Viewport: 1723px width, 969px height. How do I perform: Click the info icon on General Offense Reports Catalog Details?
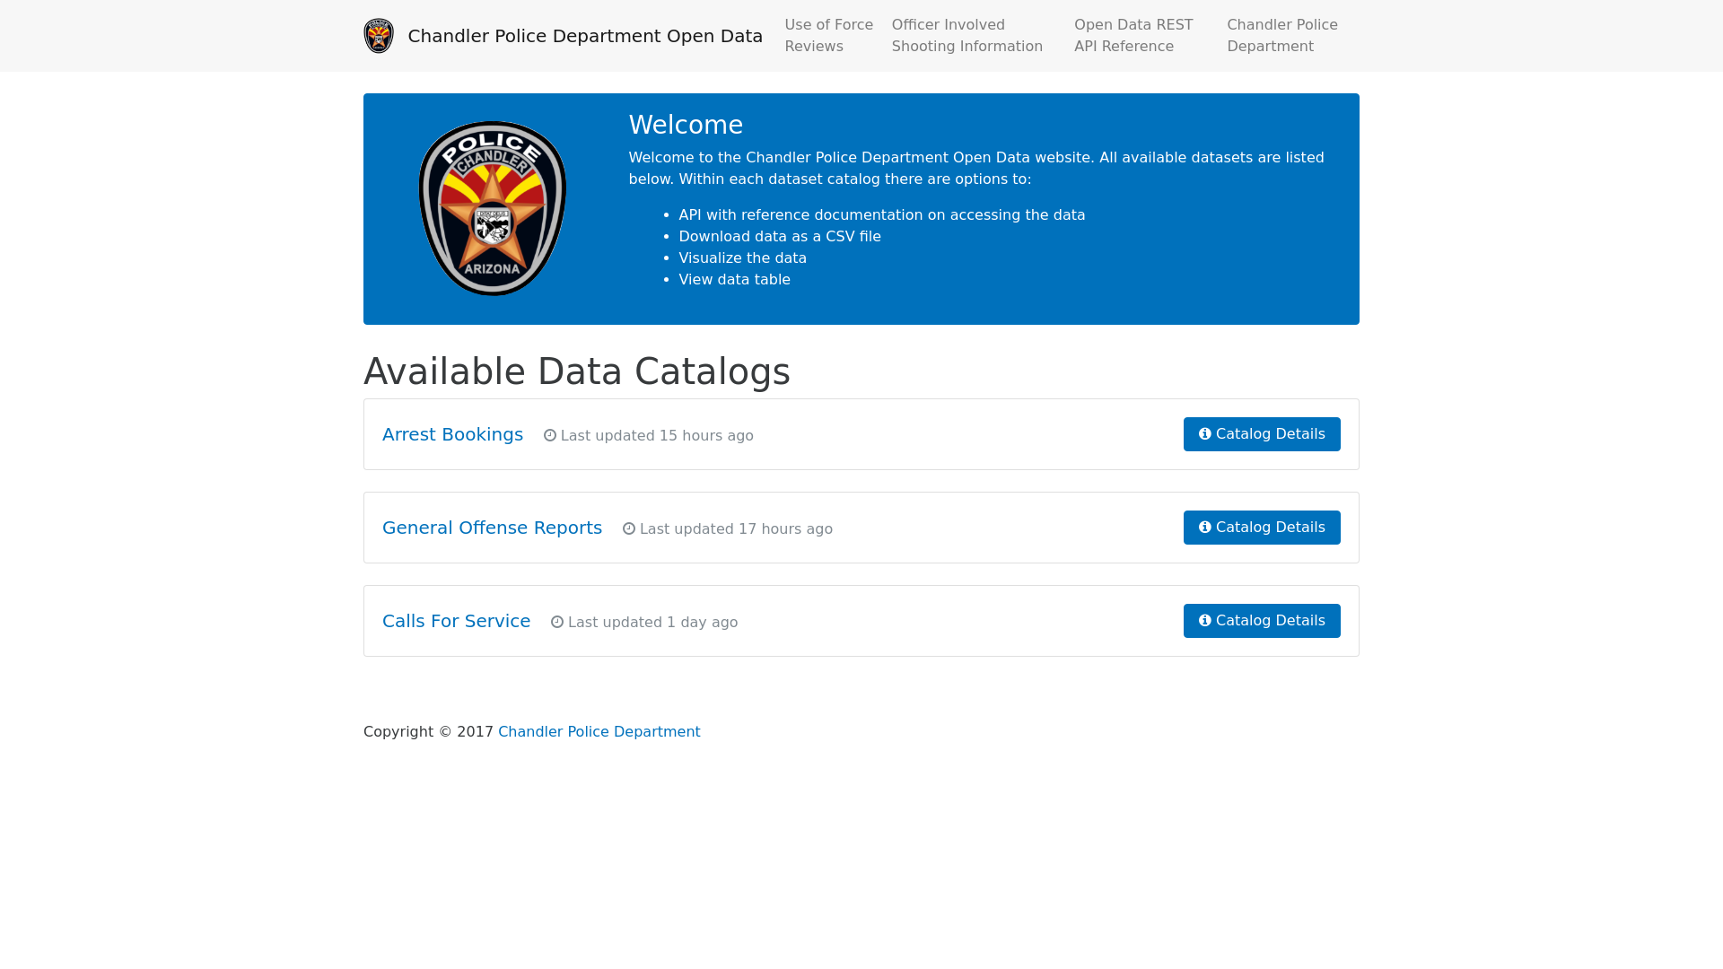(1205, 528)
